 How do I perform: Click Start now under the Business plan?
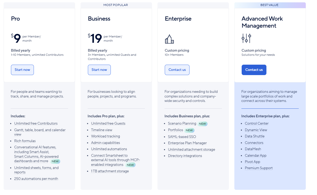click(x=99, y=70)
